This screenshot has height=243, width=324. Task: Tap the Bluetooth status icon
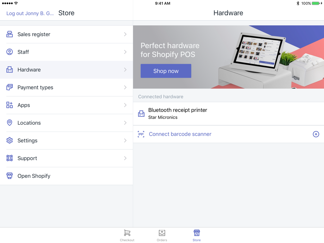(298, 3)
